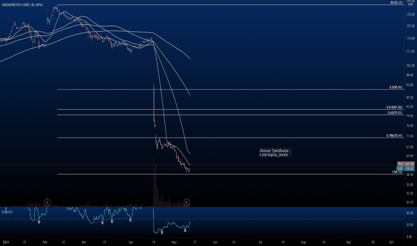Open the USD currency label on price axis
The image size is (417, 246).
click(410, 4)
